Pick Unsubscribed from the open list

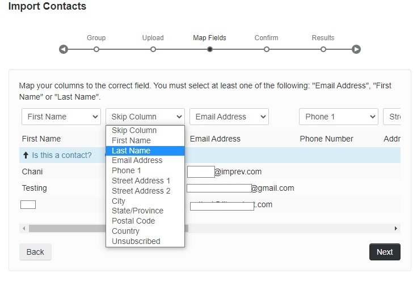(136, 241)
